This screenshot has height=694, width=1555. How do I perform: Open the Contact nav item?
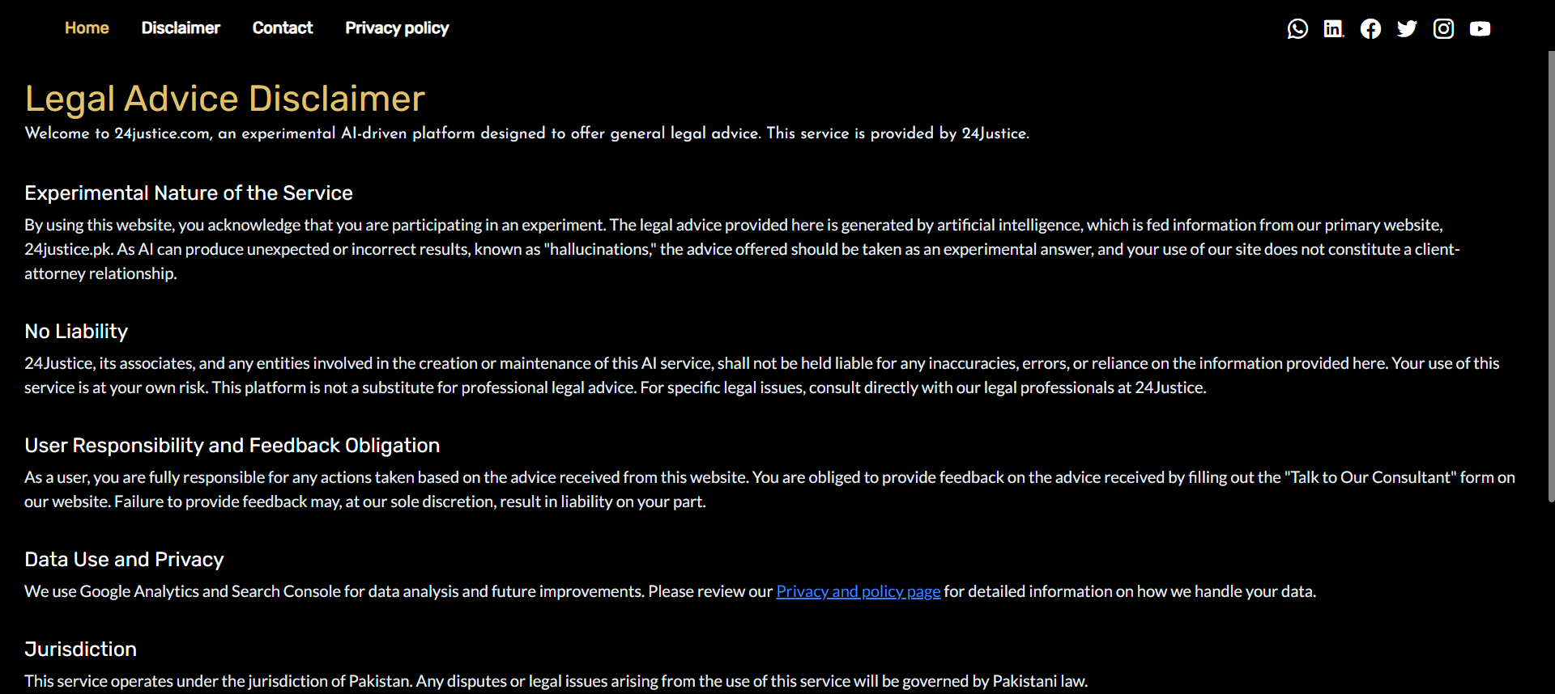click(x=283, y=28)
